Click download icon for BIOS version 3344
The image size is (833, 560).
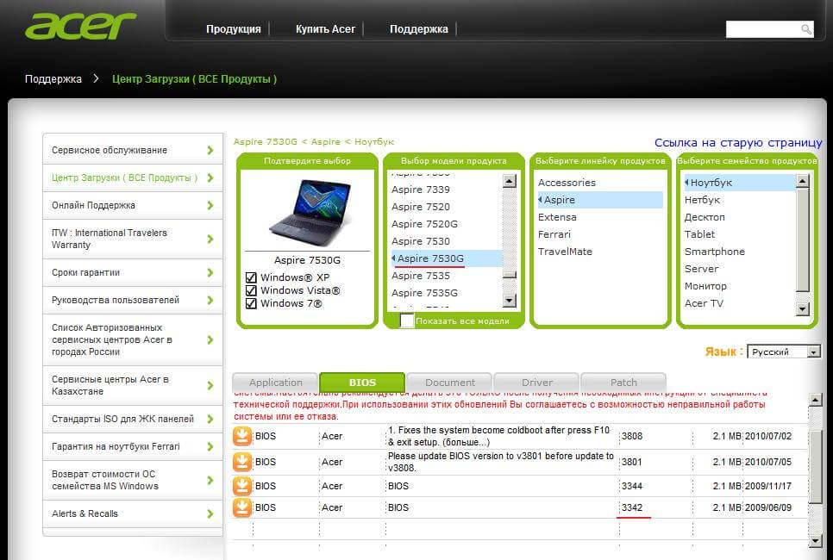pyautogui.click(x=242, y=486)
